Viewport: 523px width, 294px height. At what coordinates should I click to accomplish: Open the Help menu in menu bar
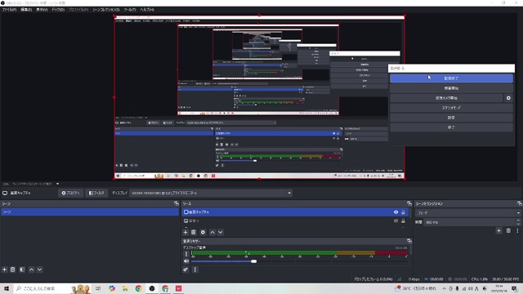[x=147, y=10]
